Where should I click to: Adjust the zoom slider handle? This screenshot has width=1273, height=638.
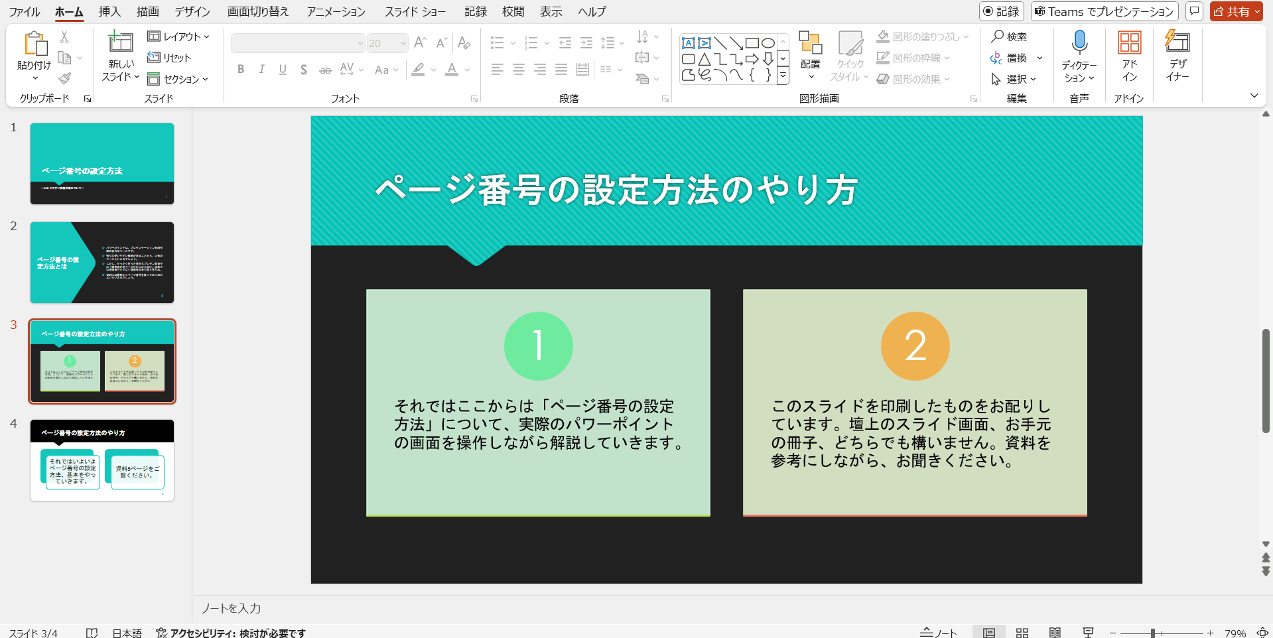(x=1153, y=633)
